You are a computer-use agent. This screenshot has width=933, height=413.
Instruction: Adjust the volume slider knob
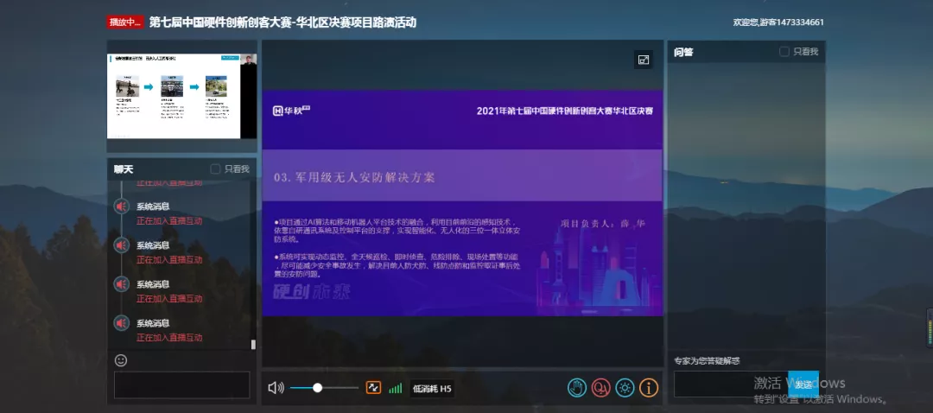click(x=317, y=388)
